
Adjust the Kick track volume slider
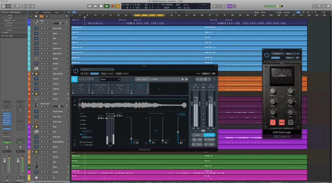58,24
